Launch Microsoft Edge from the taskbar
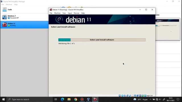Image resolution: width=182 pixels, height=102 pixels. (63, 99)
